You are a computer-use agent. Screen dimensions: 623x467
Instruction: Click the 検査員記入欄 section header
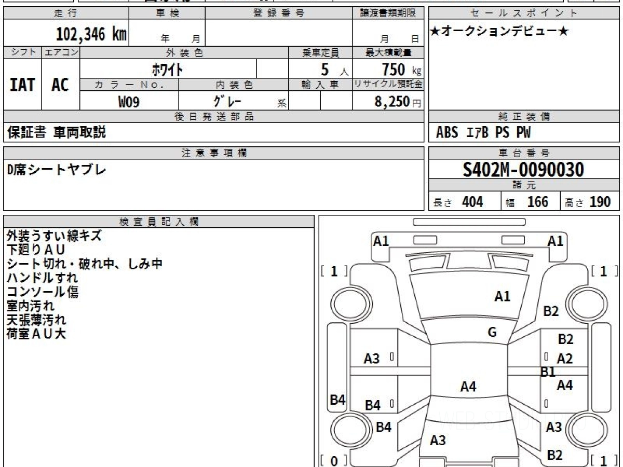(x=159, y=222)
